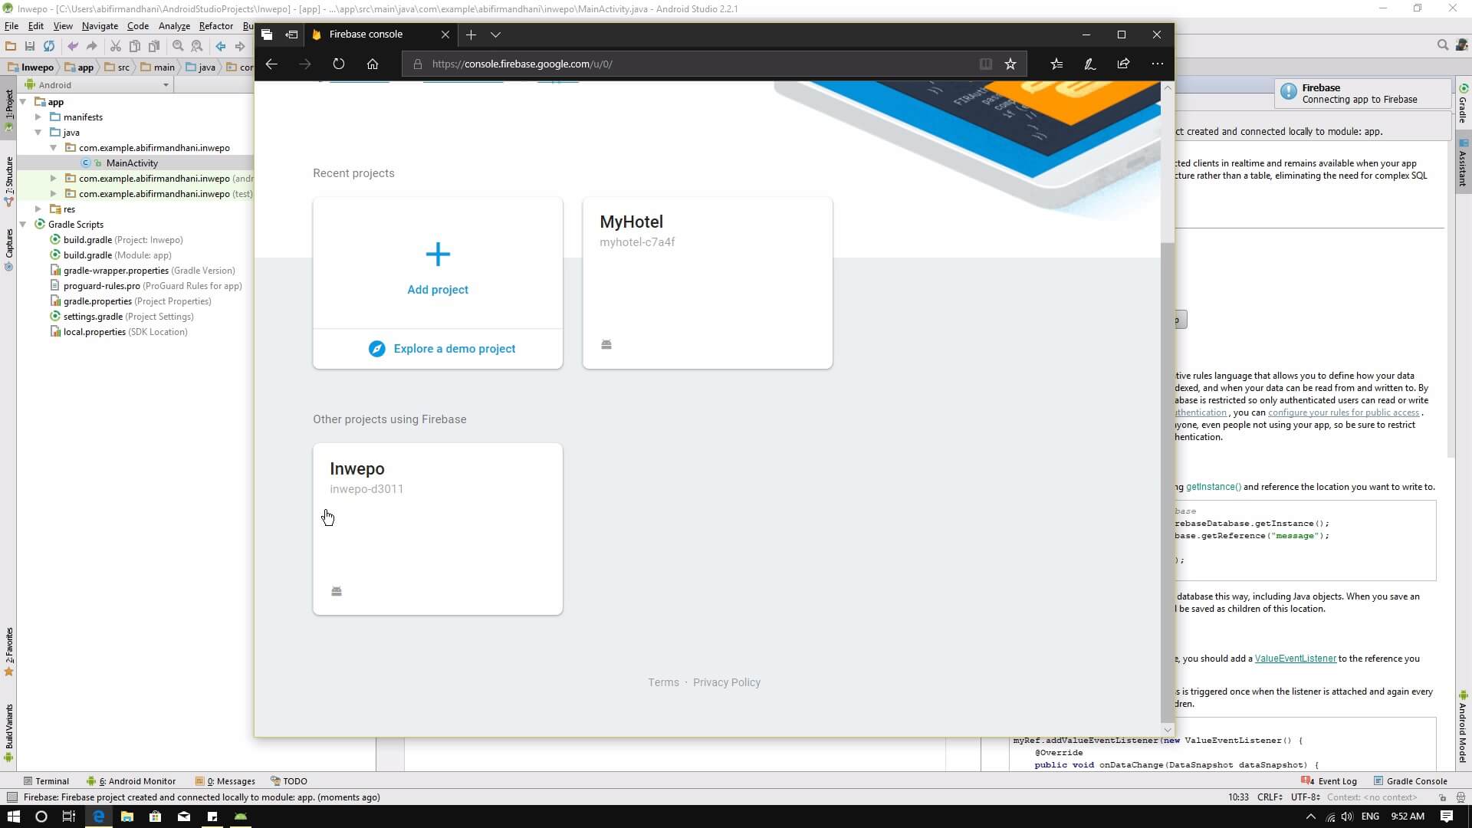Click the search magnifier in Android Studio
The width and height of the screenshot is (1472, 828).
[x=1442, y=46]
